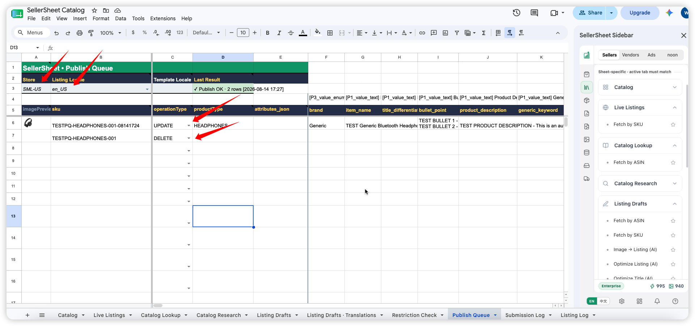The width and height of the screenshot is (695, 326).
Task: Open the Share options dropdown arrow
Action: pyautogui.click(x=611, y=13)
